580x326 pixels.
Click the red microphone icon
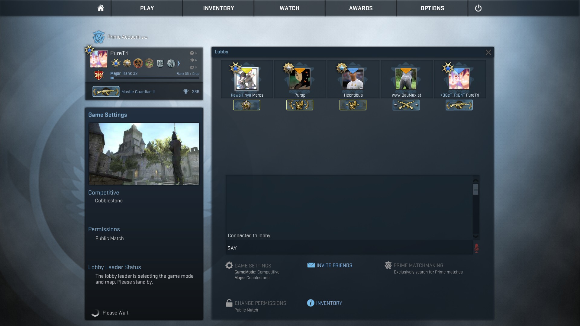pos(476,248)
